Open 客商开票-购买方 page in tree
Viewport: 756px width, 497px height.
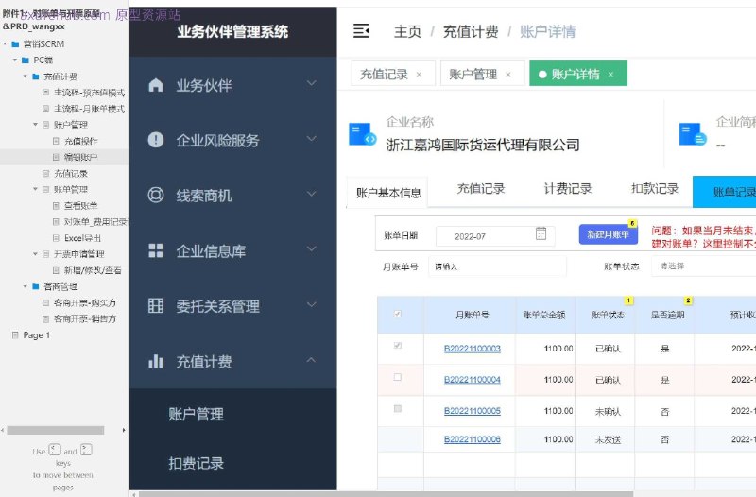[x=84, y=302]
